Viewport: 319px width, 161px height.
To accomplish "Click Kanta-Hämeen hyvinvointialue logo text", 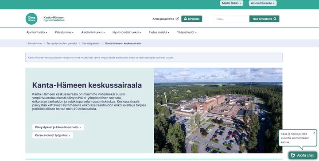I will 54,19.
